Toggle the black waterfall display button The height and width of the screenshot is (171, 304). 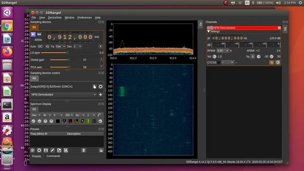(x=58, y=121)
